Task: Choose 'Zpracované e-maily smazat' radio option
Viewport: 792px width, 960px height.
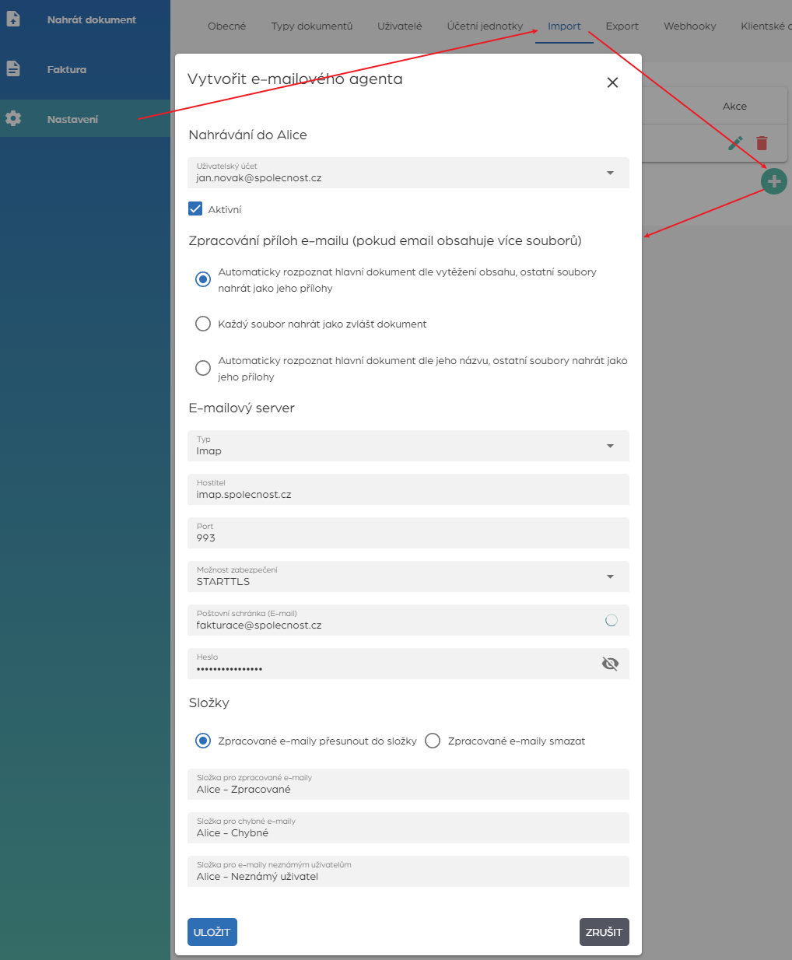Action: pyautogui.click(x=433, y=741)
